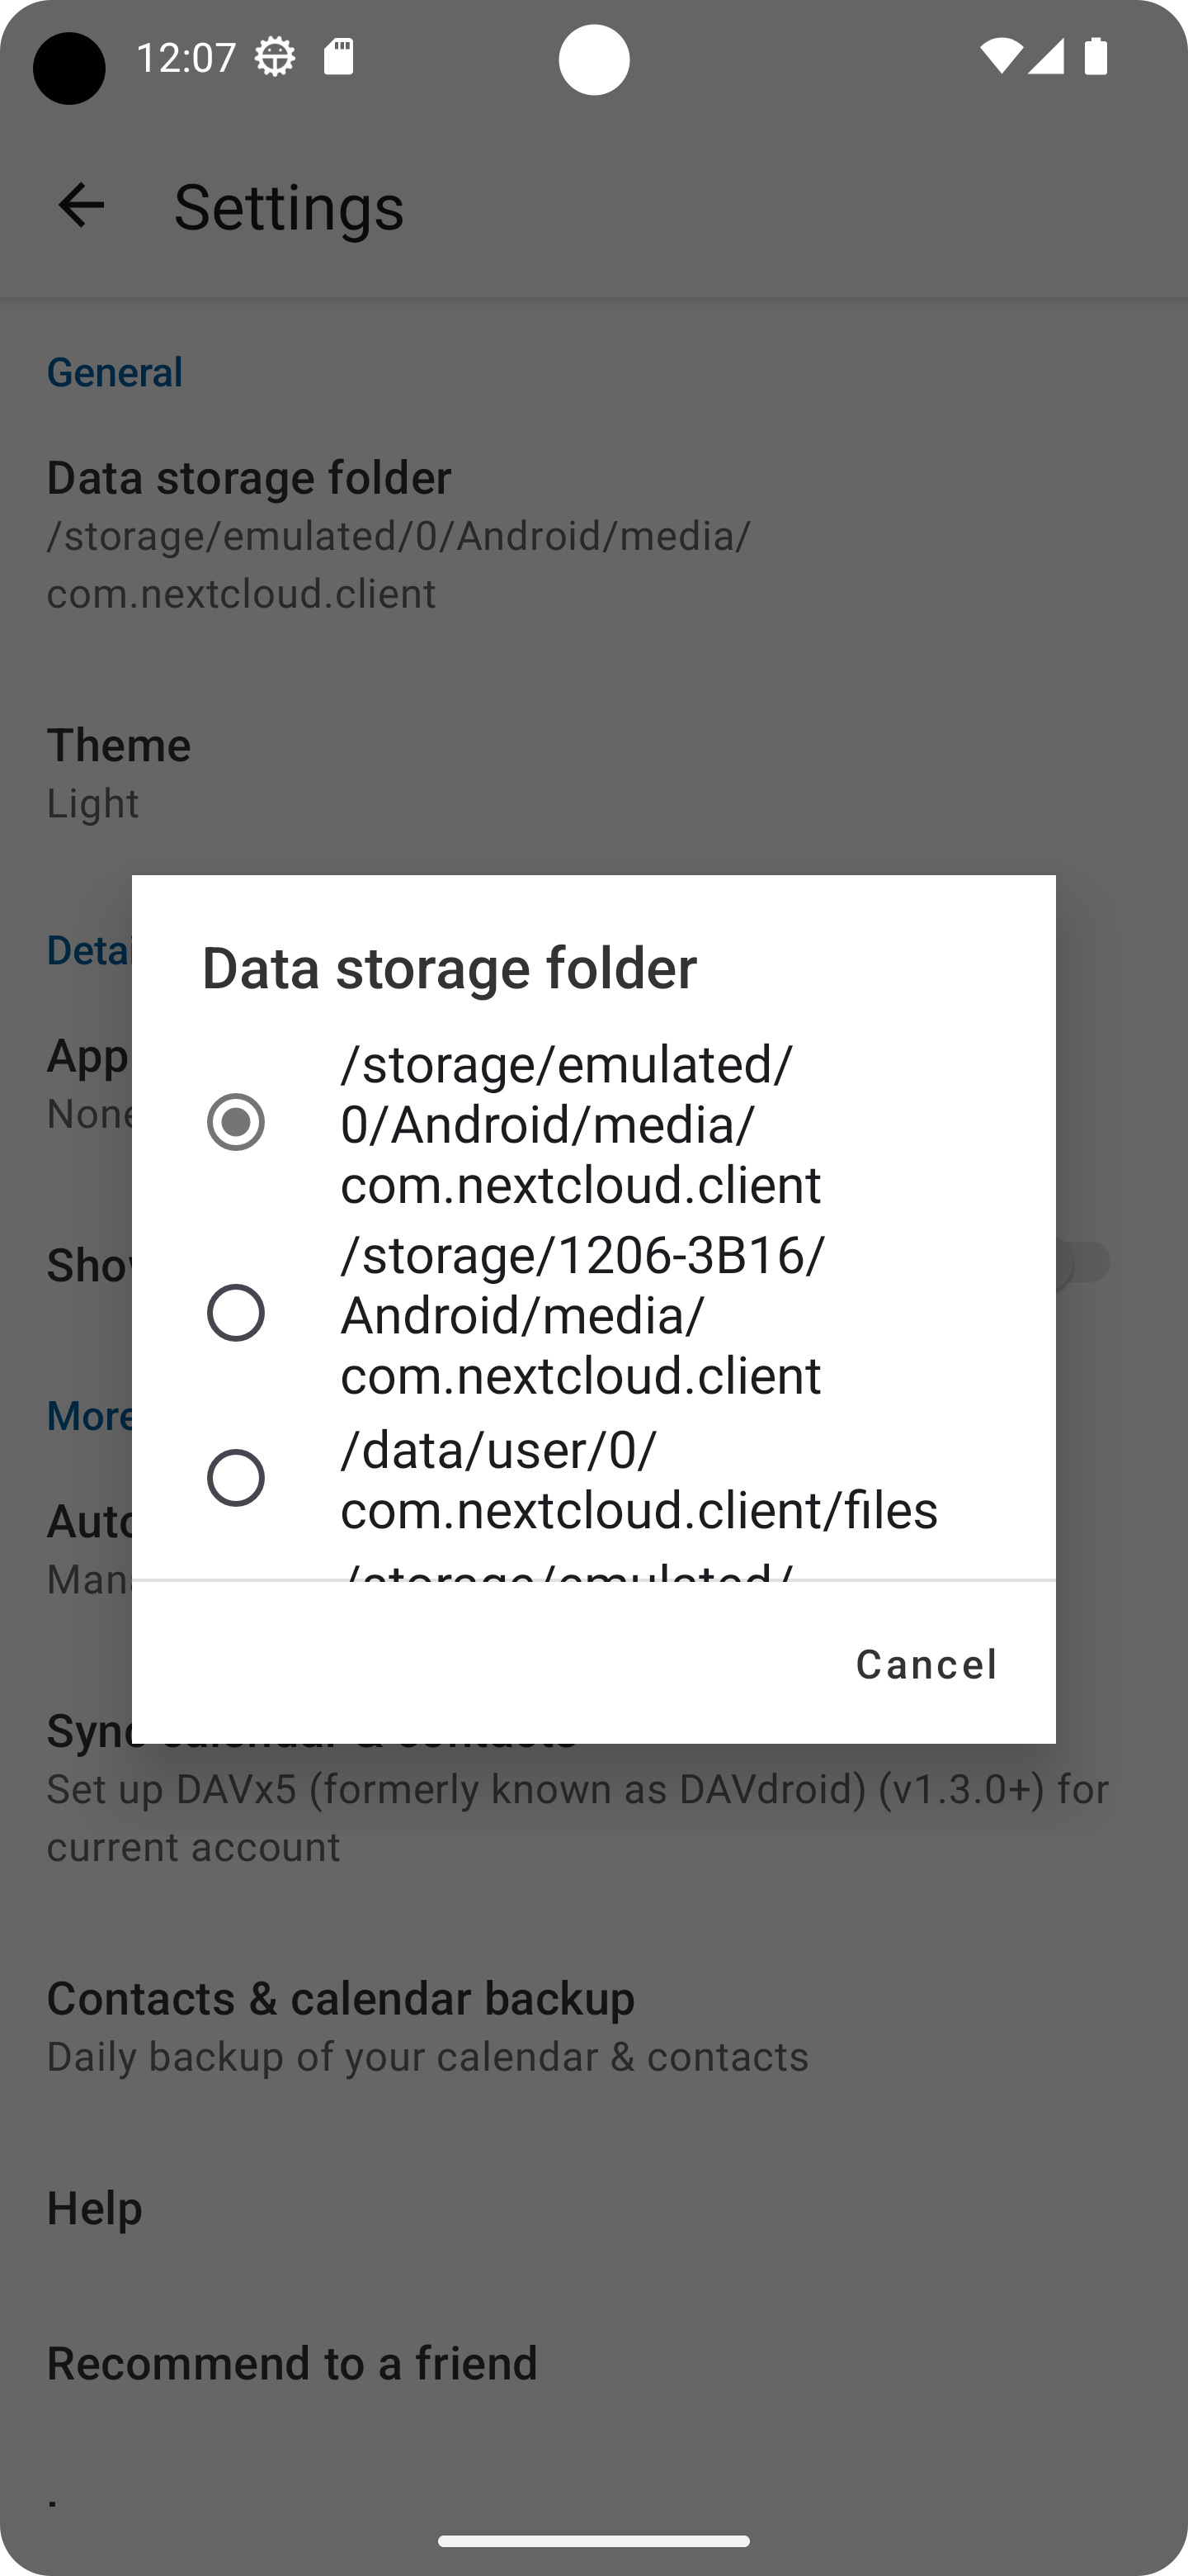
Task: Click the gear icon in status bar
Action: click(273, 56)
